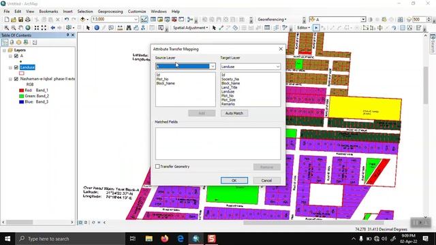Open the Catalog window icon
Image resolution: width=436 pixels, height=245 pixels.
point(160,20)
